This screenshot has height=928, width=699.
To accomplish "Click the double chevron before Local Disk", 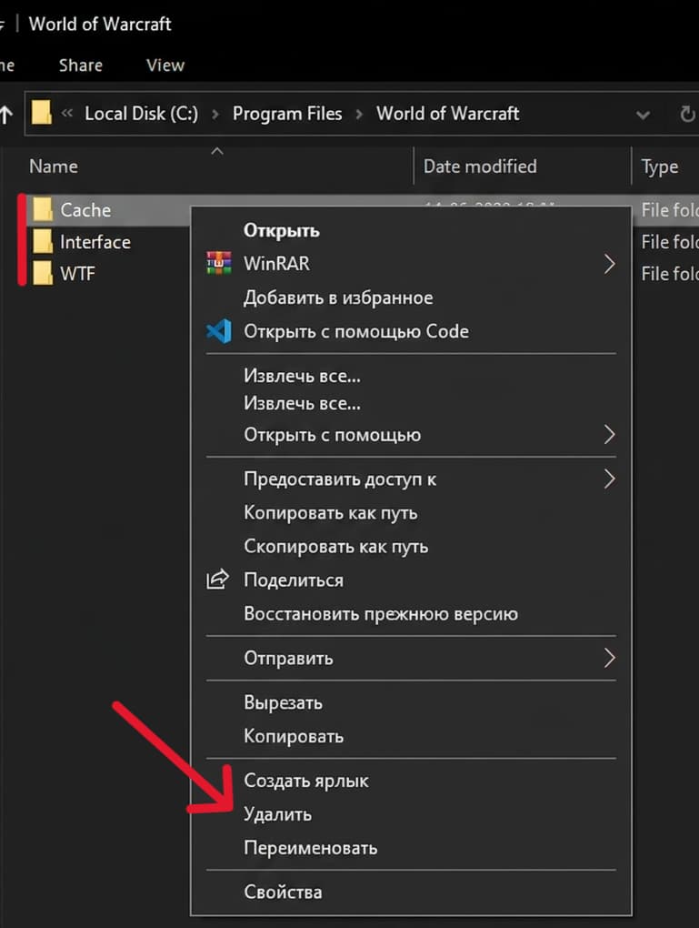I will (67, 113).
